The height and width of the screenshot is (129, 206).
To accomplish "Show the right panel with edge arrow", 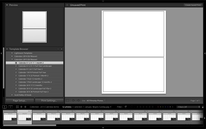I will point(205,53).
